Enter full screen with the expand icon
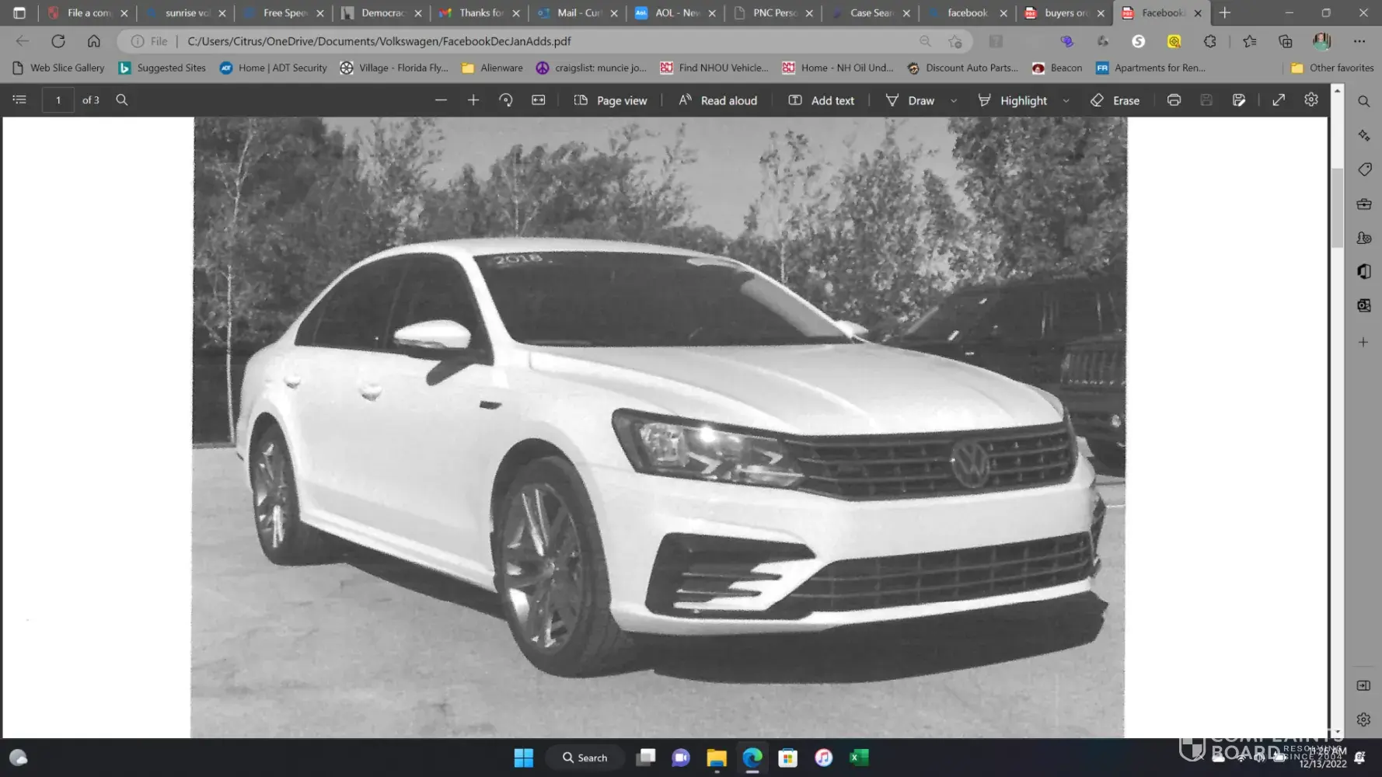The height and width of the screenshot is (777, 1382). (1279, 100)
